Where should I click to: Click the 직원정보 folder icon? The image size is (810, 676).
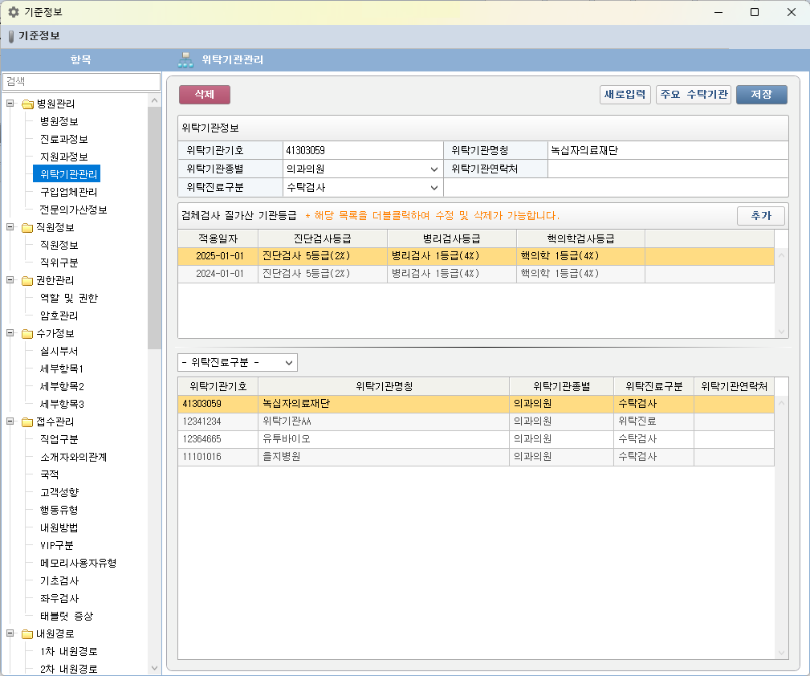coord(27,227)
